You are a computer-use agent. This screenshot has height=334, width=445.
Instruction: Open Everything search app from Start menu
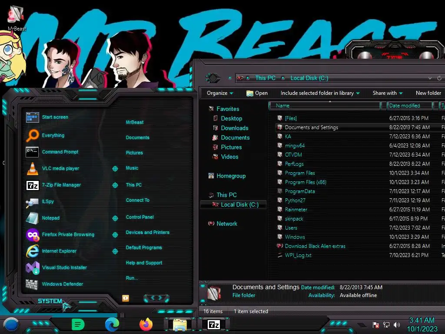[x=53, y=136]
